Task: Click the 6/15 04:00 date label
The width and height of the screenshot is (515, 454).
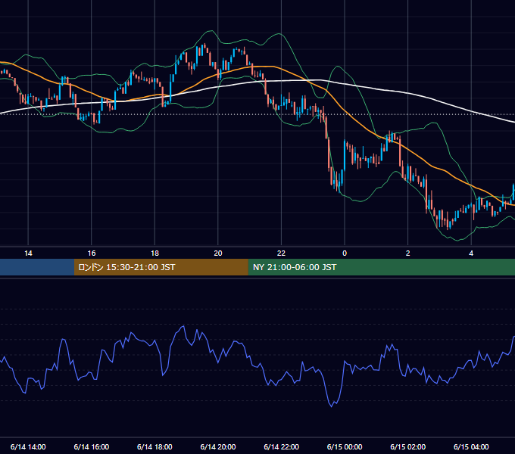Action: click(471, 446)
